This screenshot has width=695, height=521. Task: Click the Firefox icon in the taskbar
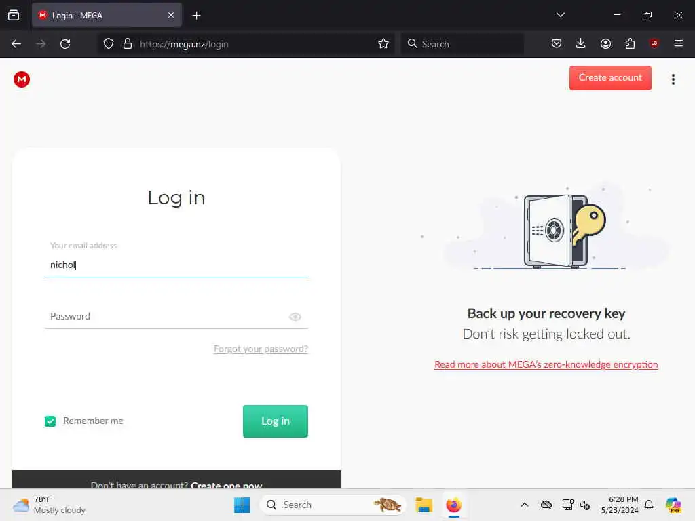pyautogui.click(x=453, y=505)
